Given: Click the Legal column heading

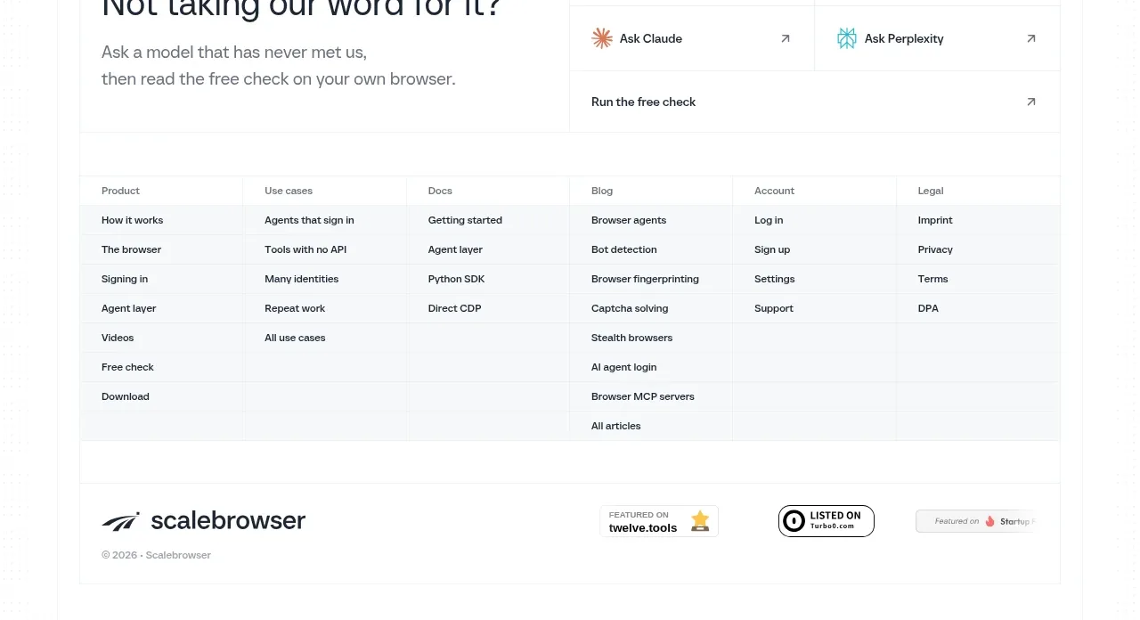Looking at the screenshot, I should tap(931, 191).
